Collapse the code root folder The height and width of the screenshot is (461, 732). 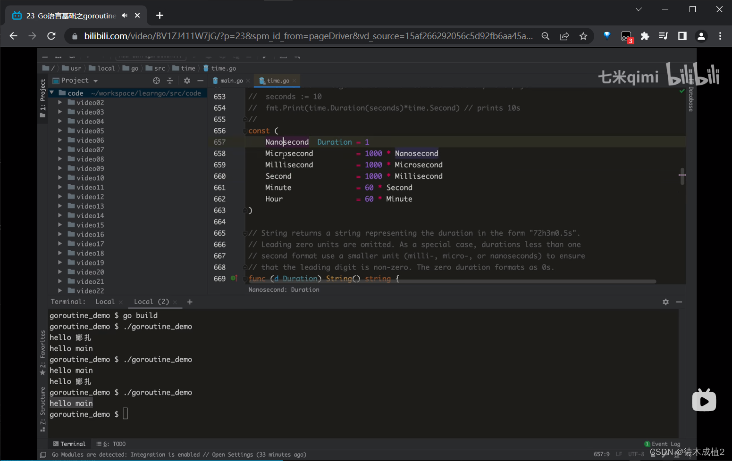(52, 93)
